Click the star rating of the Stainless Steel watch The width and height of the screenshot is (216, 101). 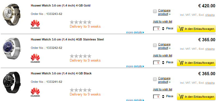[81, 56]
